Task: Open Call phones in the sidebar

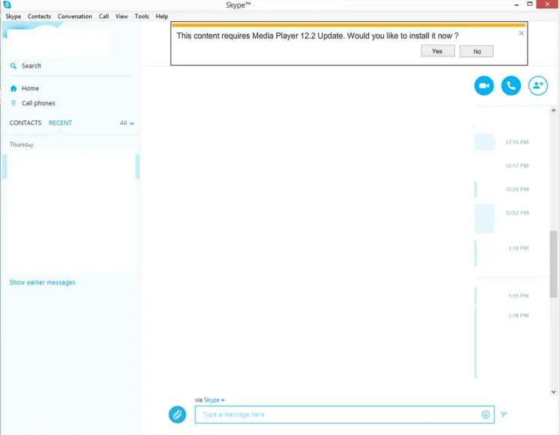Action: click(x=38, y=103)
